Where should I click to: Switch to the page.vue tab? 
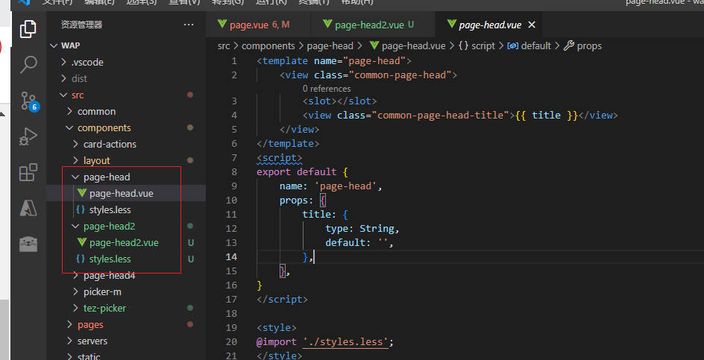tap(249, 25)
